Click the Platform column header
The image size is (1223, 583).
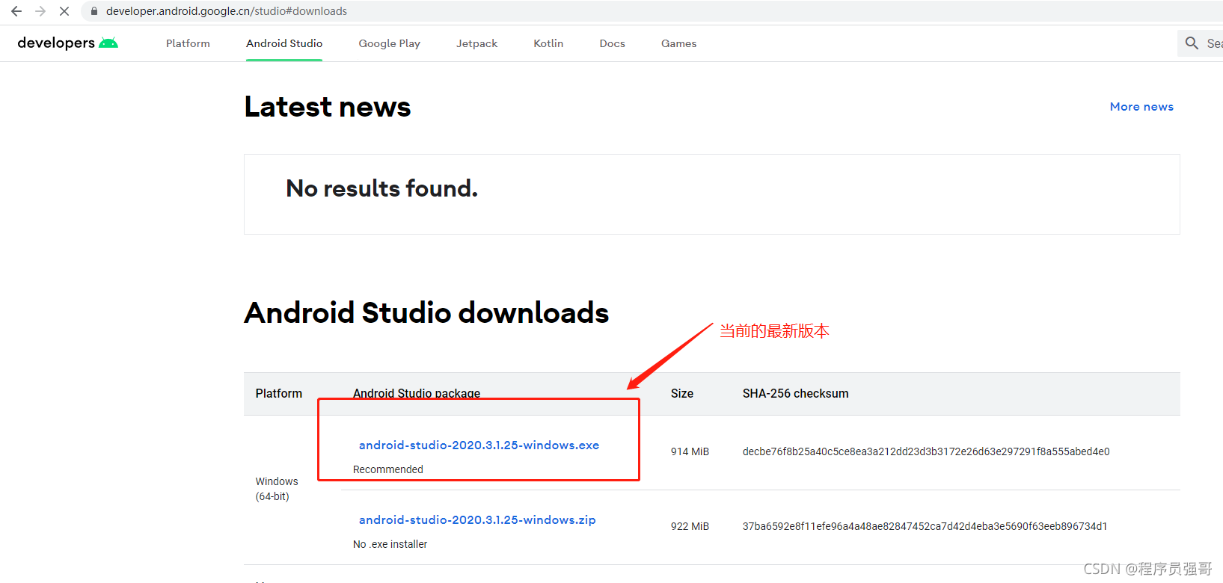coord(279,393)
